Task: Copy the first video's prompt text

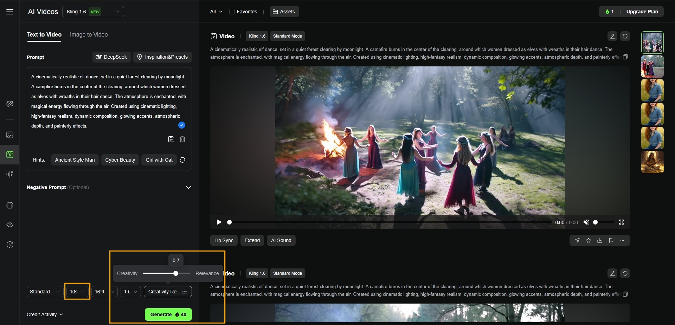Action: point(625,57)
